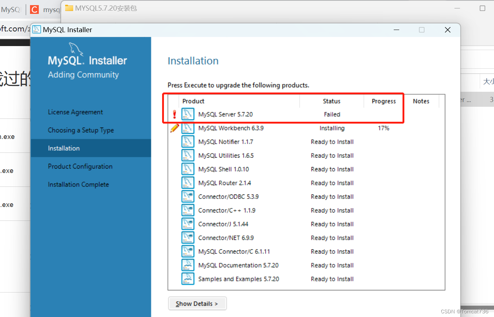Select the MySQL Router 2.1.4 row

click(224, 183)
